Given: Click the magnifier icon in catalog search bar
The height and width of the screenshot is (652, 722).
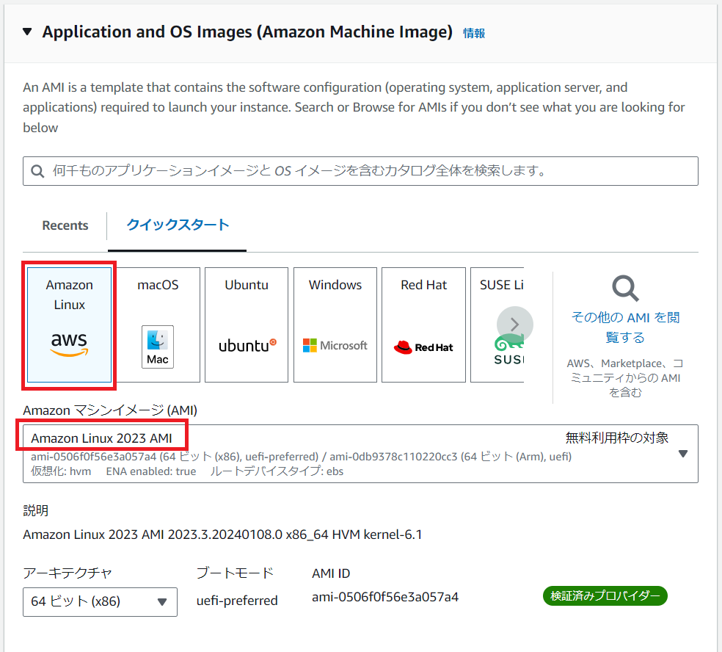Looking at the screenshot, I should click(37, 170).
